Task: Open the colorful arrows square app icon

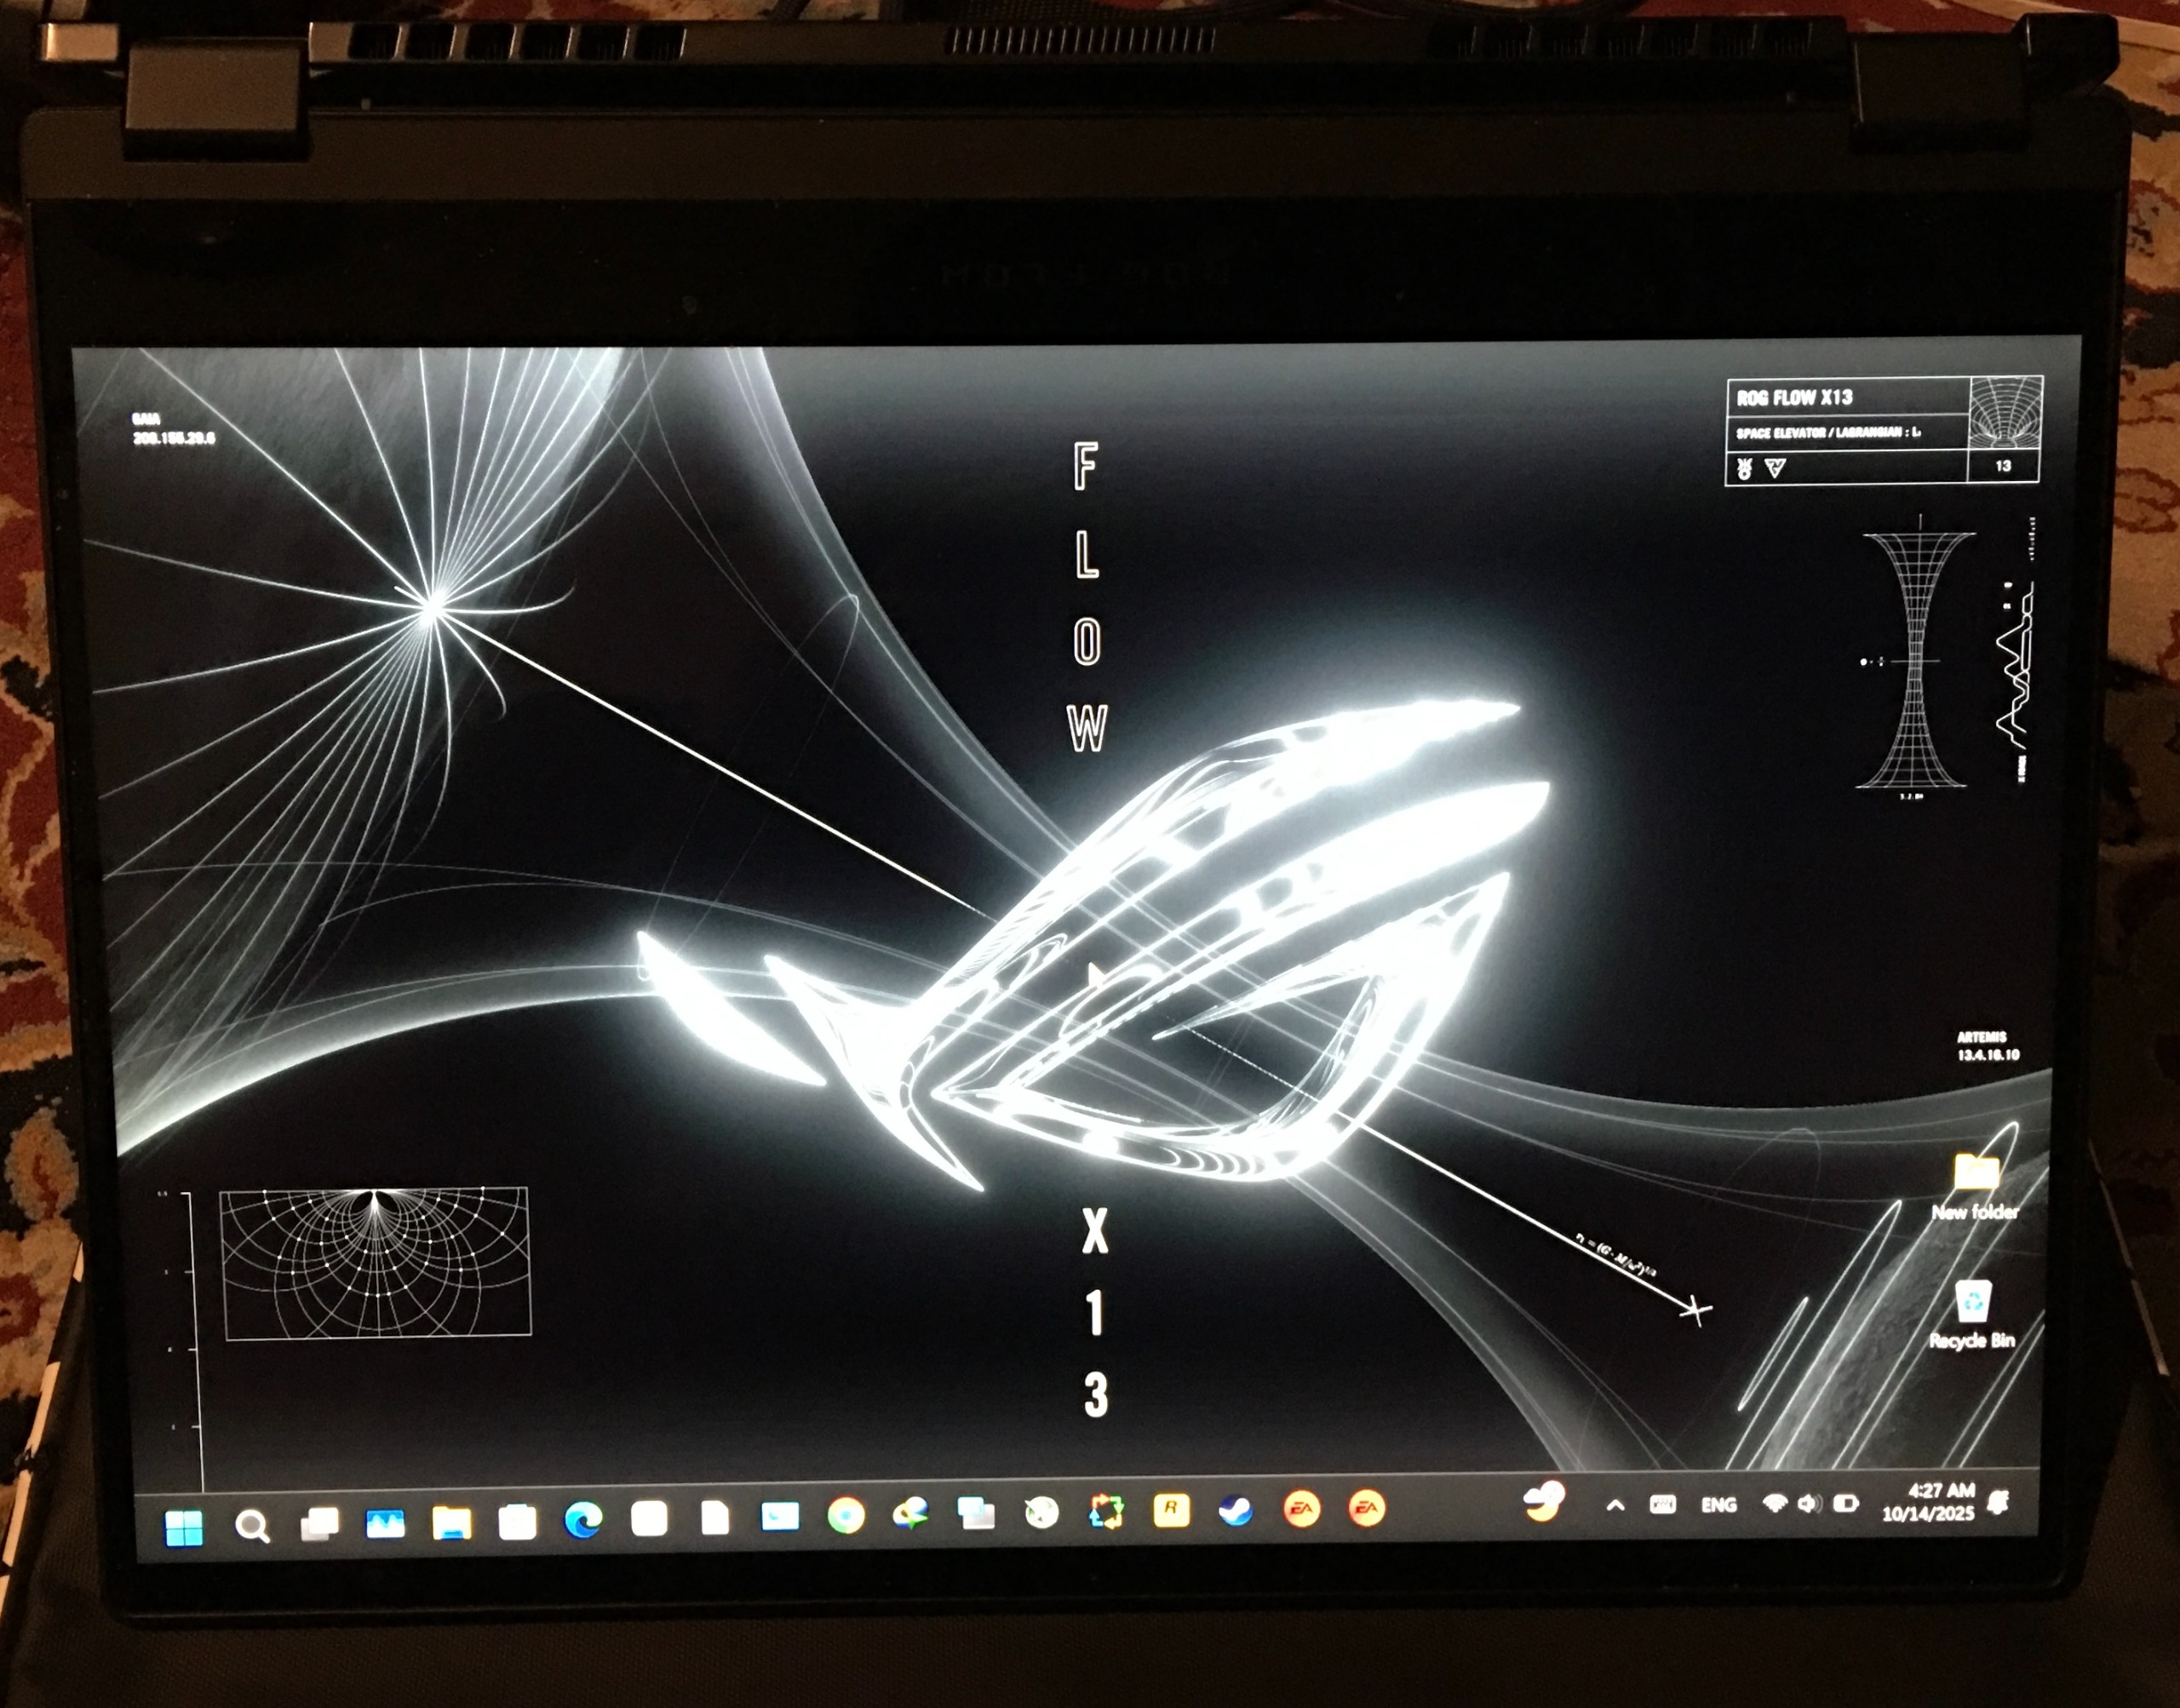Action: [x=1106, y=1511]
